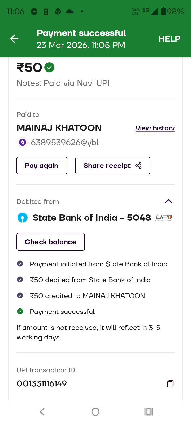191x424 pixels.
Task: Open Android recent apps button
Action: pos(149,412)
